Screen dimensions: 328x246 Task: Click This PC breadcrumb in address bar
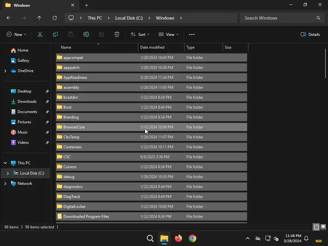pyautogui.click(x=95, y=18)
